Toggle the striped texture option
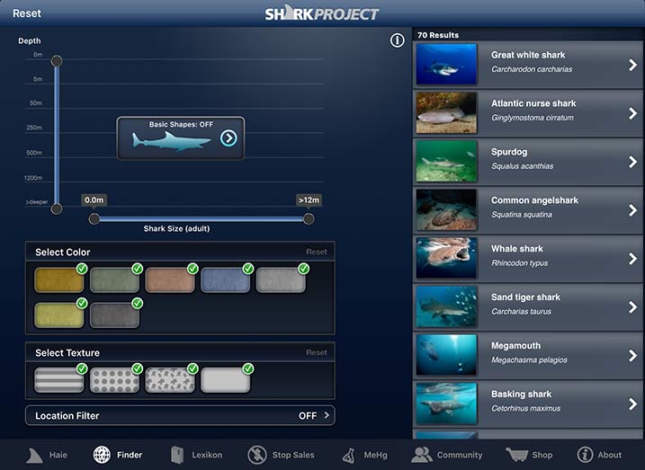Image resolution: width=645 pixels, height=470 pixels. 59,380
